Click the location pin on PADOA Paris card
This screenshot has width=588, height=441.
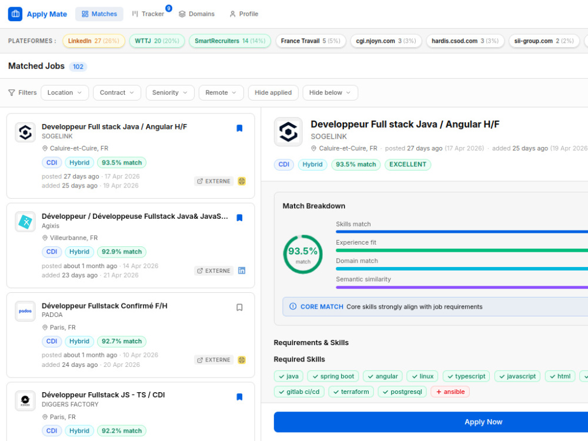coord(45,328)
